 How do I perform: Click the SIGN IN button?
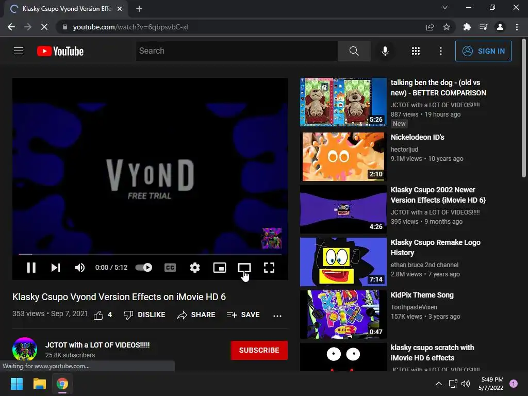click(x=483, y=51)
